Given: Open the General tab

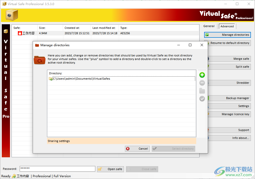Looking at the screenshot, I should [209, 26].
